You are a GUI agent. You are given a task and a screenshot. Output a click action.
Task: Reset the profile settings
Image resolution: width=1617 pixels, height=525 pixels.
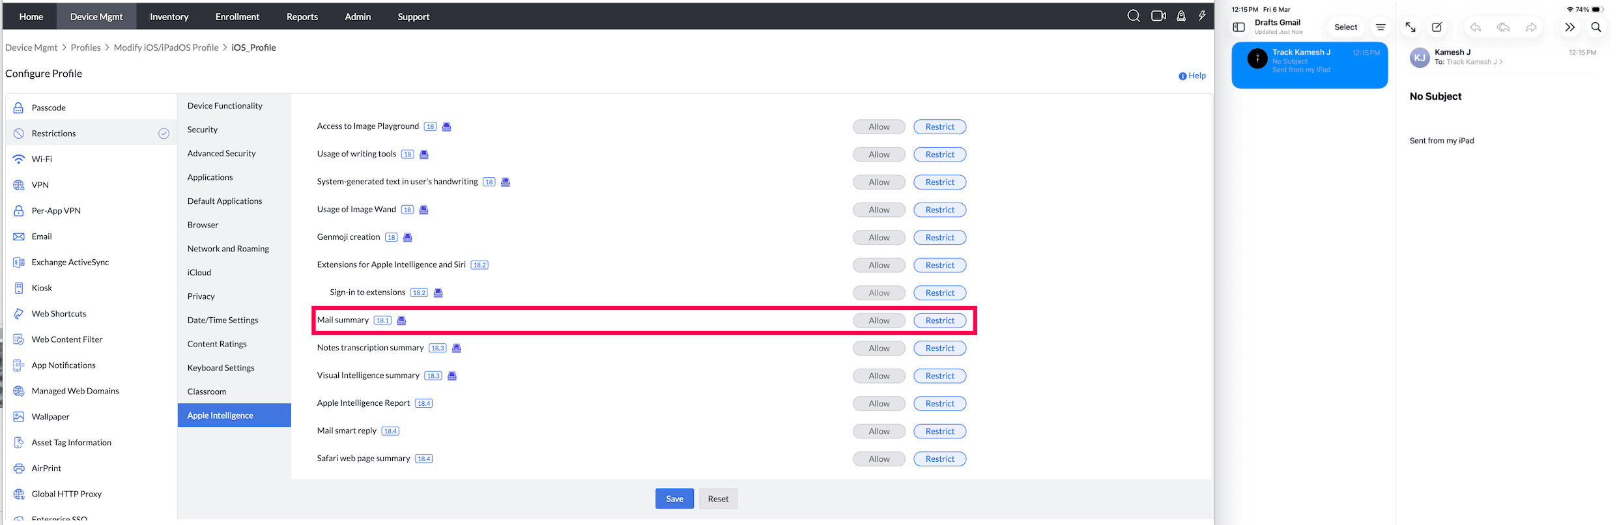tap(718, 499)
